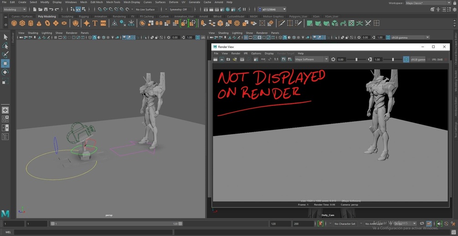This screenshot has width=458, height=236.
Task: Adjust the gamma slider in Render View
Action: click(392, 59)
